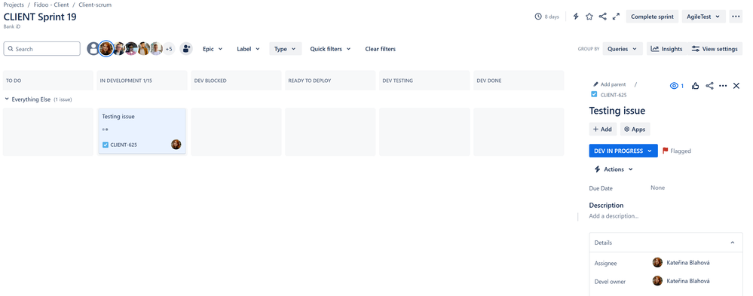Click the red Flagged indicator

tap(677, 151)
